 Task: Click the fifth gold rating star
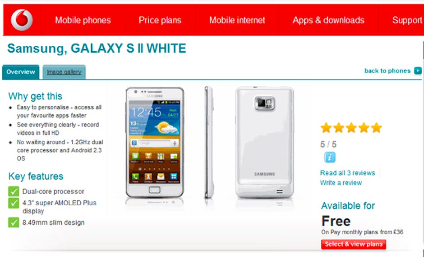(376, 128)
